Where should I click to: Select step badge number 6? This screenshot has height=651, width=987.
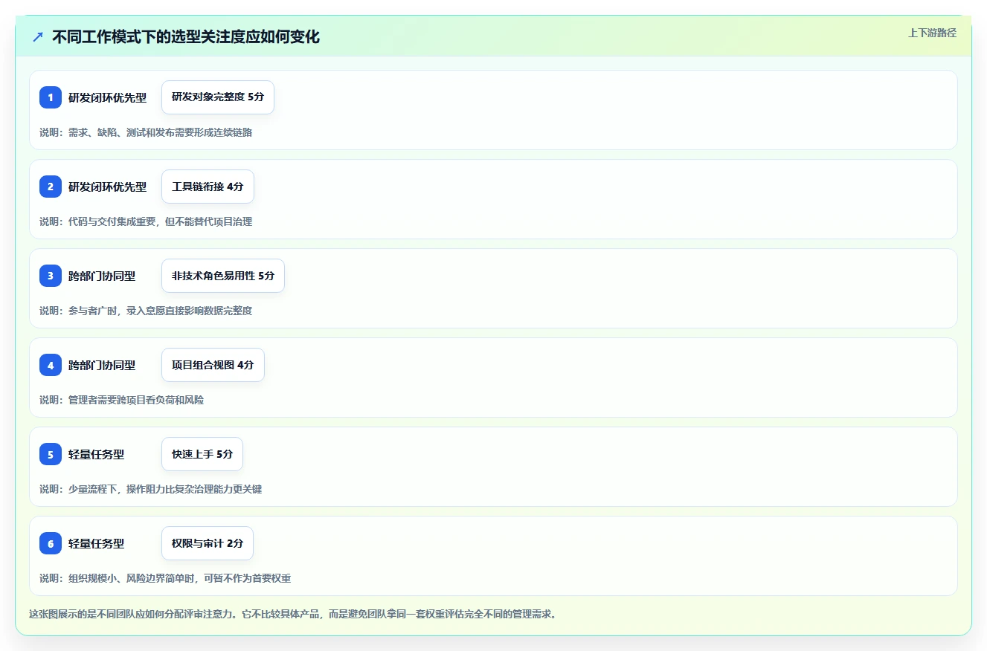pyautogui.click(x=51, y=543)
